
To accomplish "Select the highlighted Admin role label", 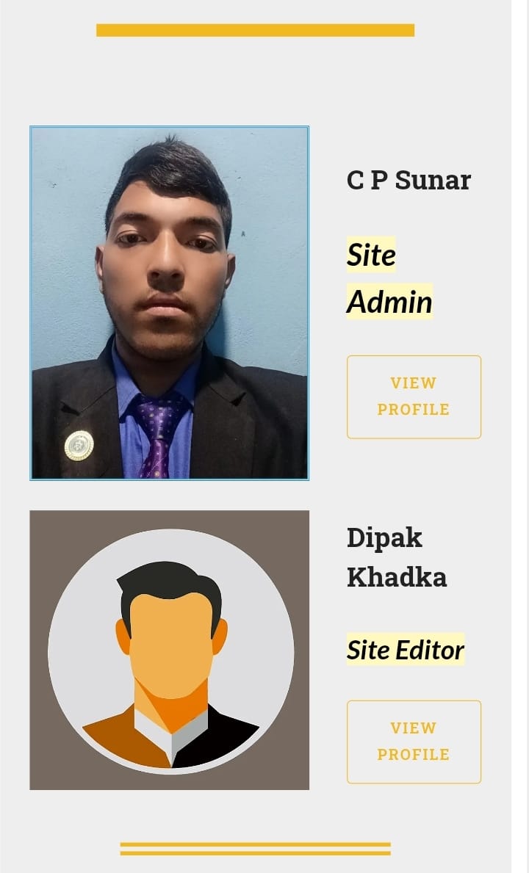I will pos(389,302).
